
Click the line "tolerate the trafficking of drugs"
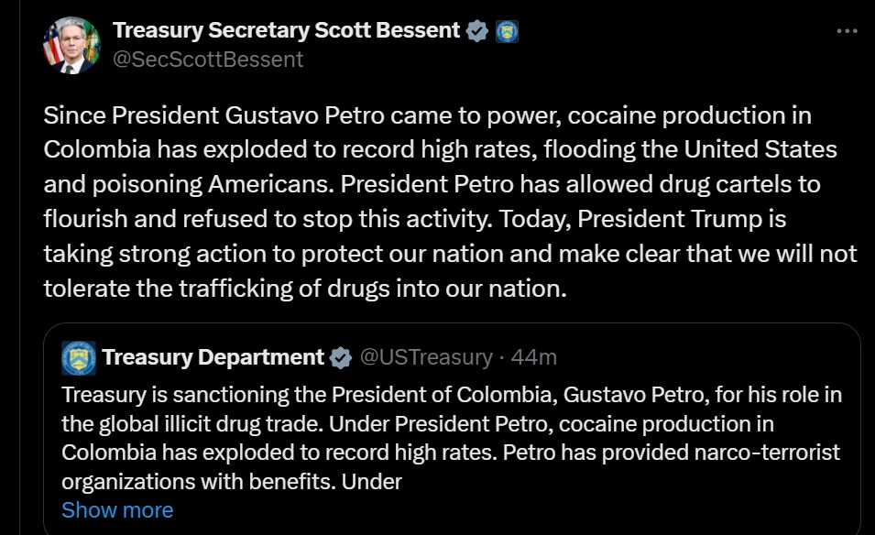pos(305,289)
